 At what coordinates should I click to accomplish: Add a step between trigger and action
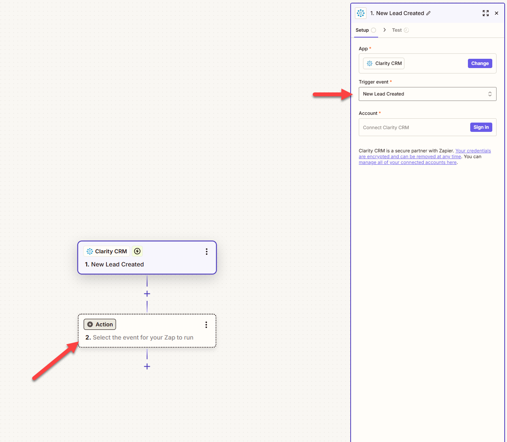point(147,294)
